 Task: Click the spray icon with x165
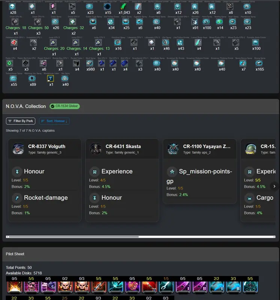pos(259,63)
